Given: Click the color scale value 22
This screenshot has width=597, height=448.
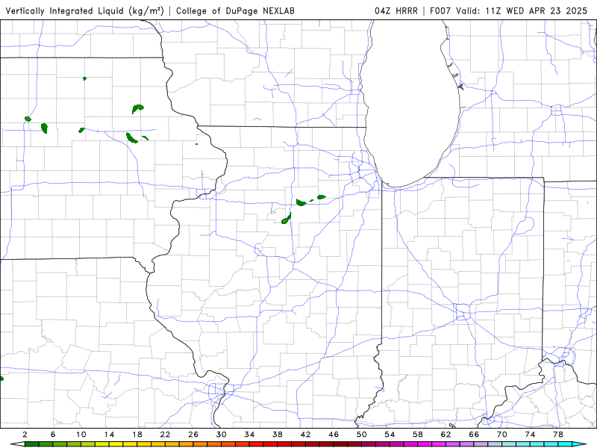Looking at the screenshot, I should coord(165,435).
